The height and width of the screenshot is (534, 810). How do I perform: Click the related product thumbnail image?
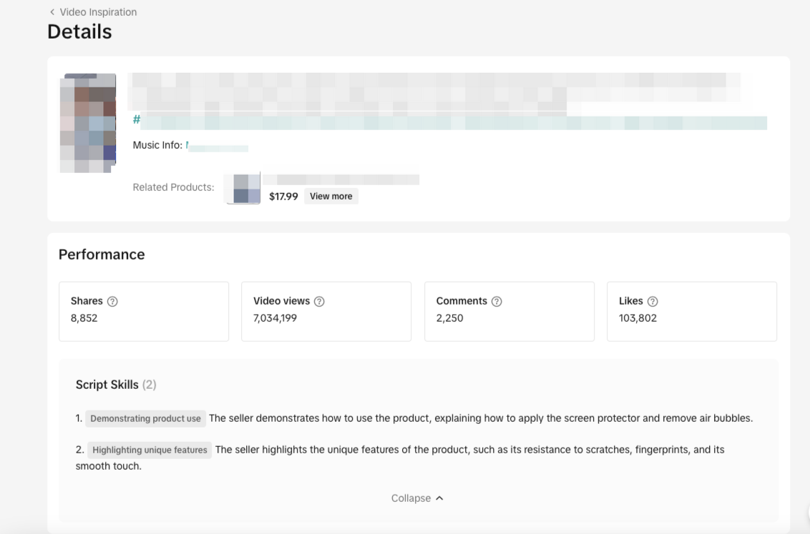point(243,189)
